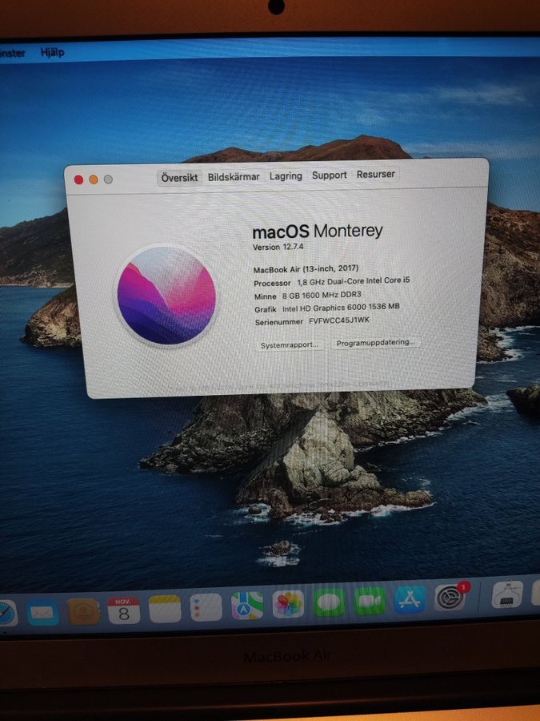The height and width of the screenshot is (721, 540).
Task: Open the Maps app
Action: 247,606
